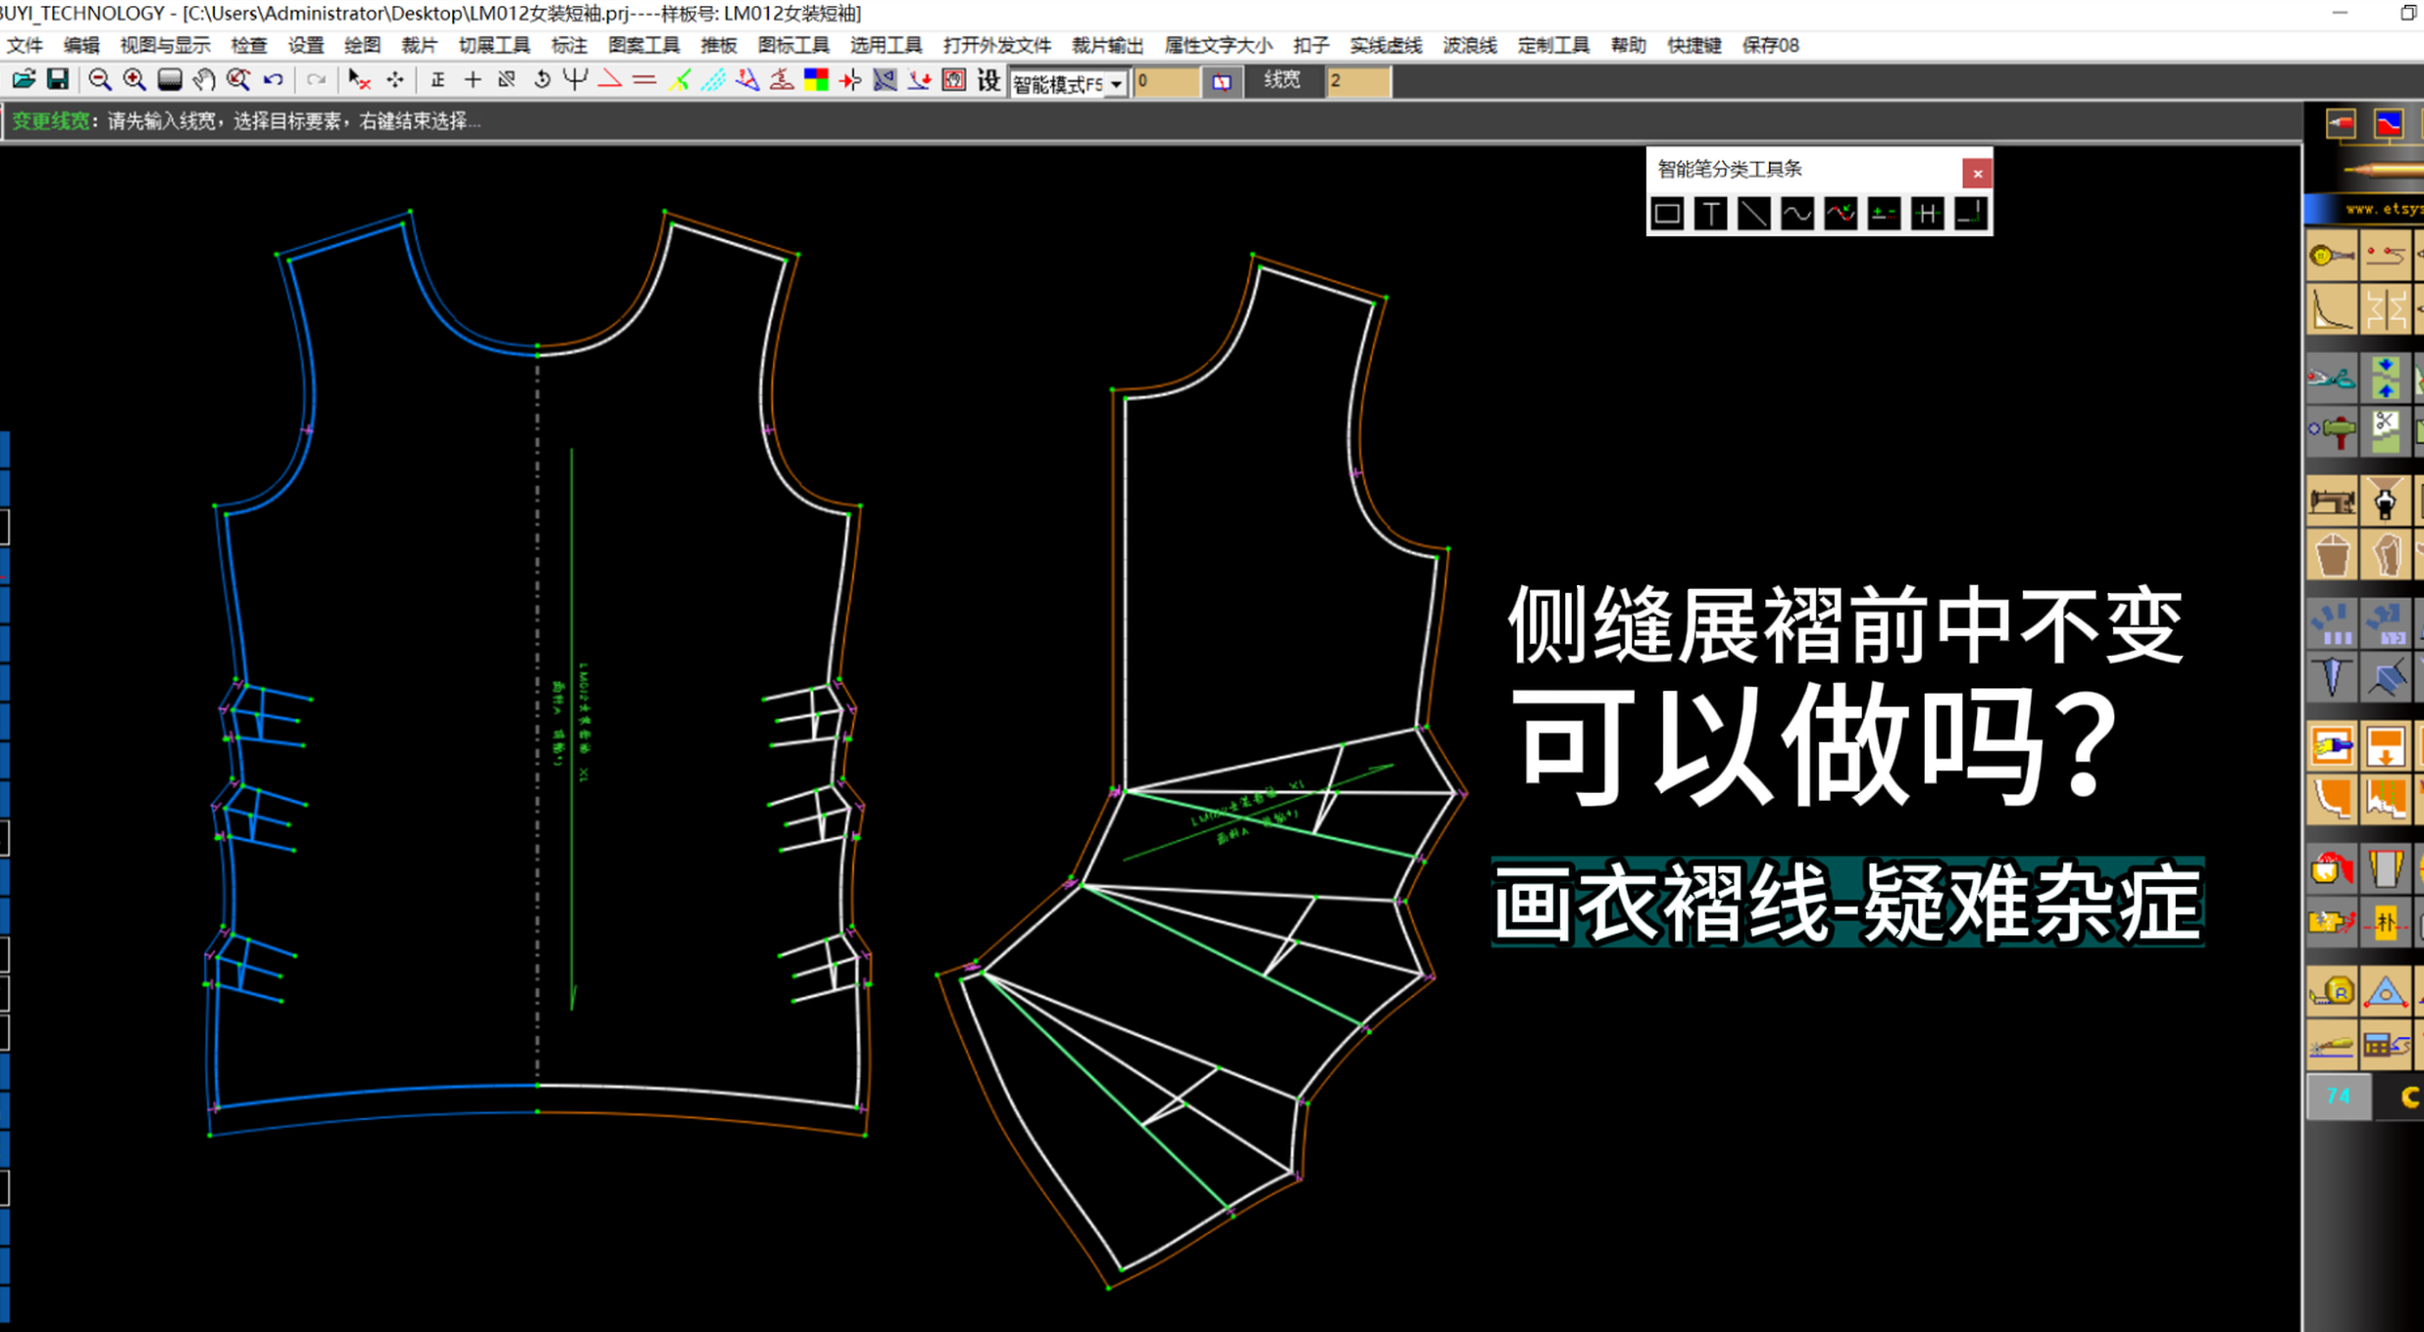2424x1332 pixels.
Task: Click the four-color swatch icon in toolbar
Action: point(816,79)
